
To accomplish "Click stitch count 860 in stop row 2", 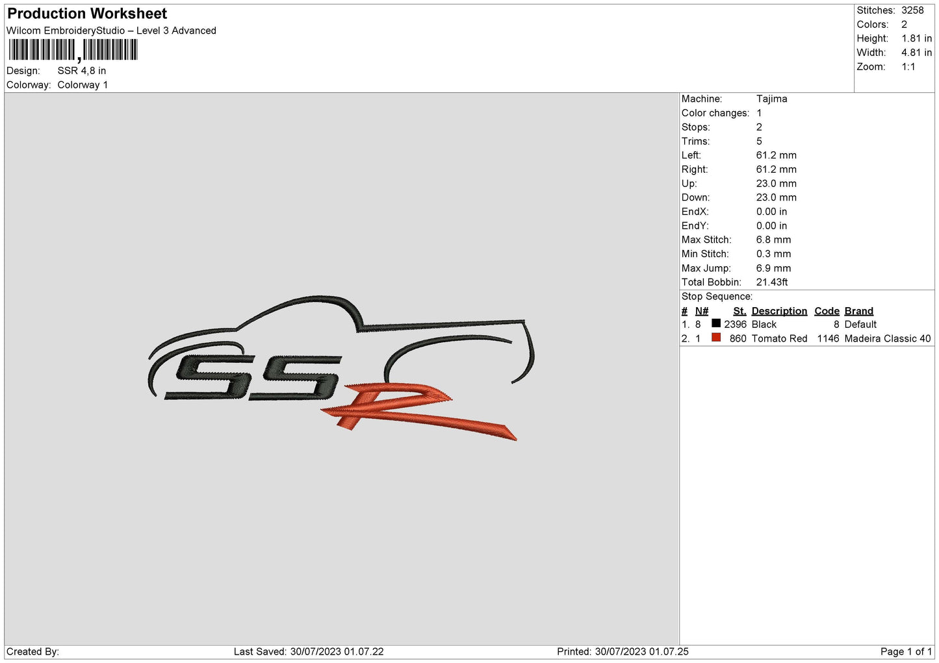I will pos(738,339).
